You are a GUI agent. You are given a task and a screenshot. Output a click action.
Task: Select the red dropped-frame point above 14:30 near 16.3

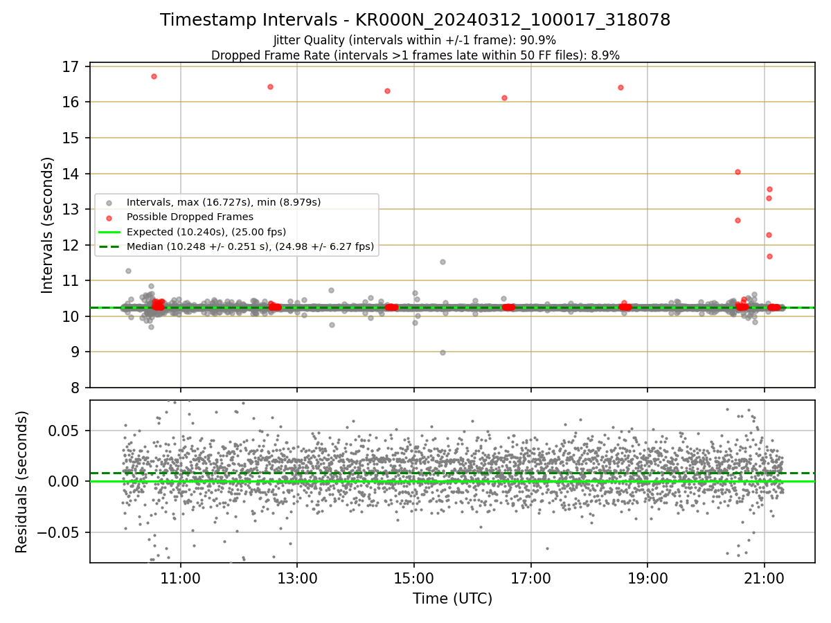pyautogui.click(x=387, y=91)
